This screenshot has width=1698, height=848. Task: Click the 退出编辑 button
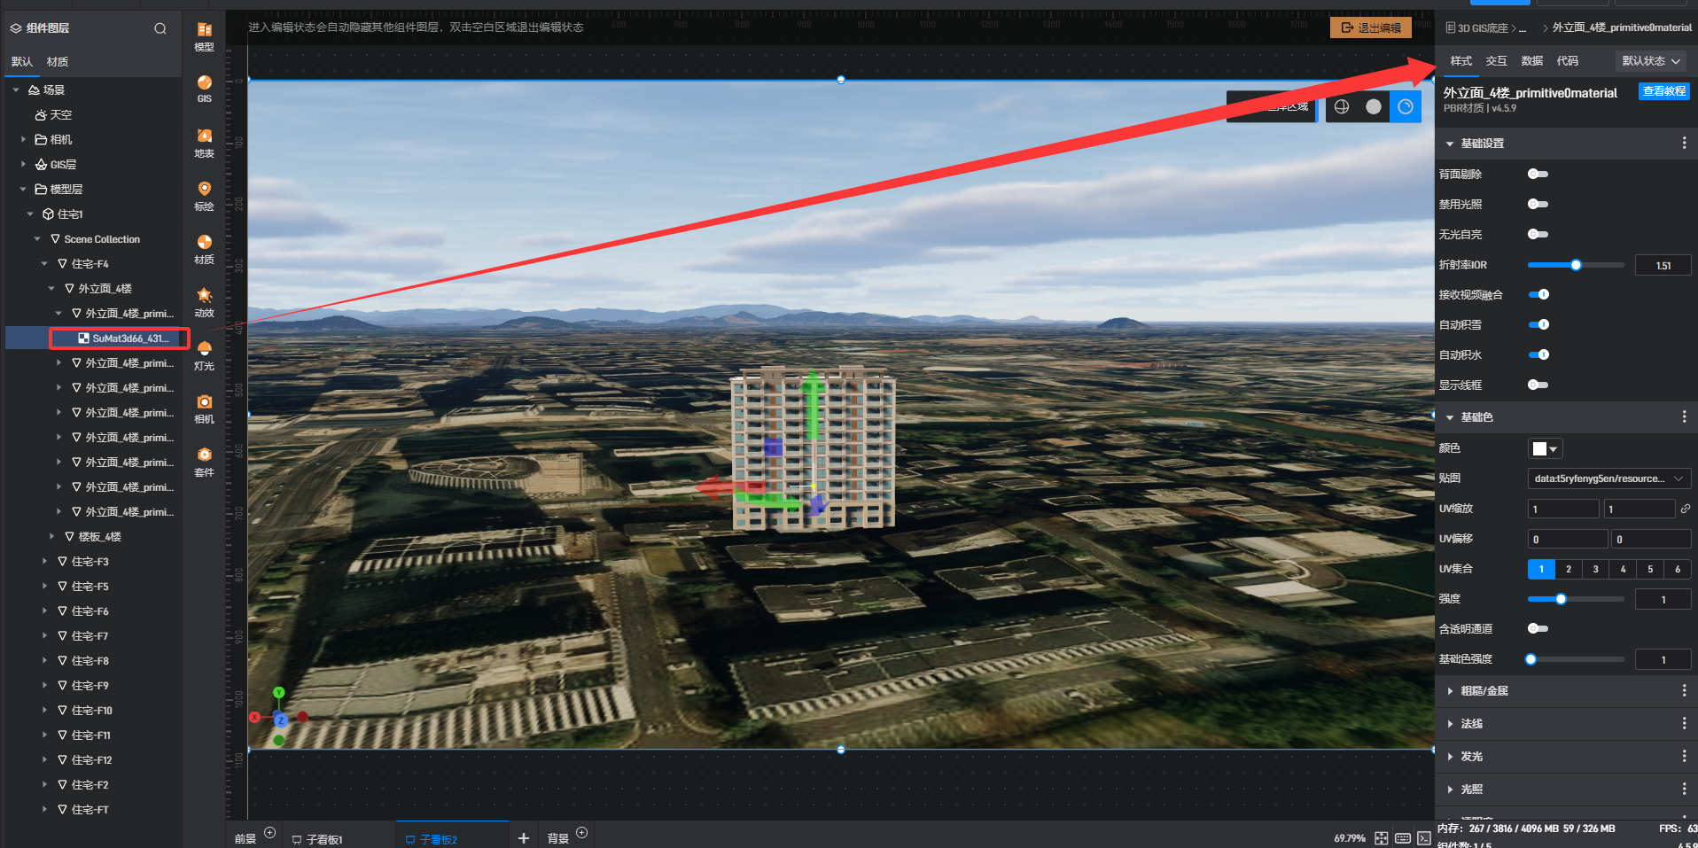click(x=1370, y=27)
